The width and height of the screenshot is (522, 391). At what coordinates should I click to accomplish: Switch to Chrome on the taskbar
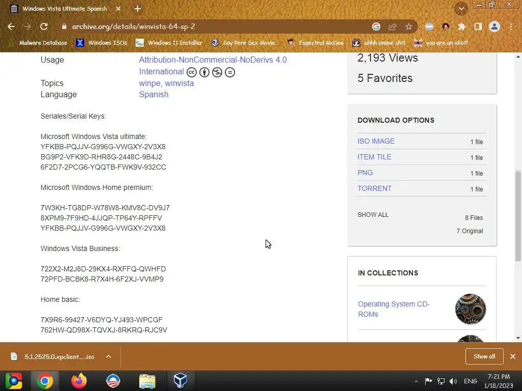(45, 381)
